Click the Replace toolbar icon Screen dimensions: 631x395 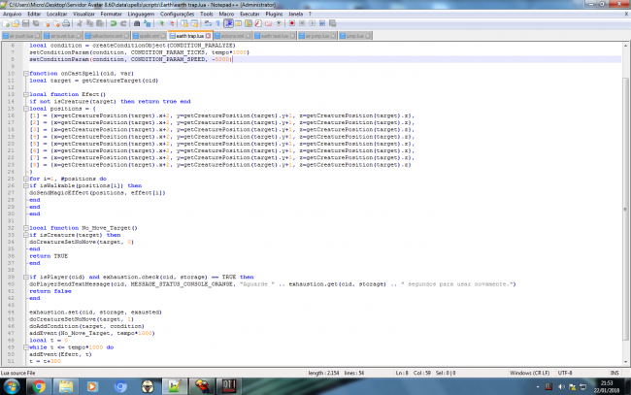148,23
